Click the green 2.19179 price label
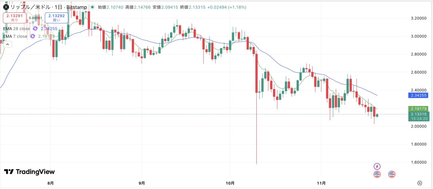 point(419,109)
